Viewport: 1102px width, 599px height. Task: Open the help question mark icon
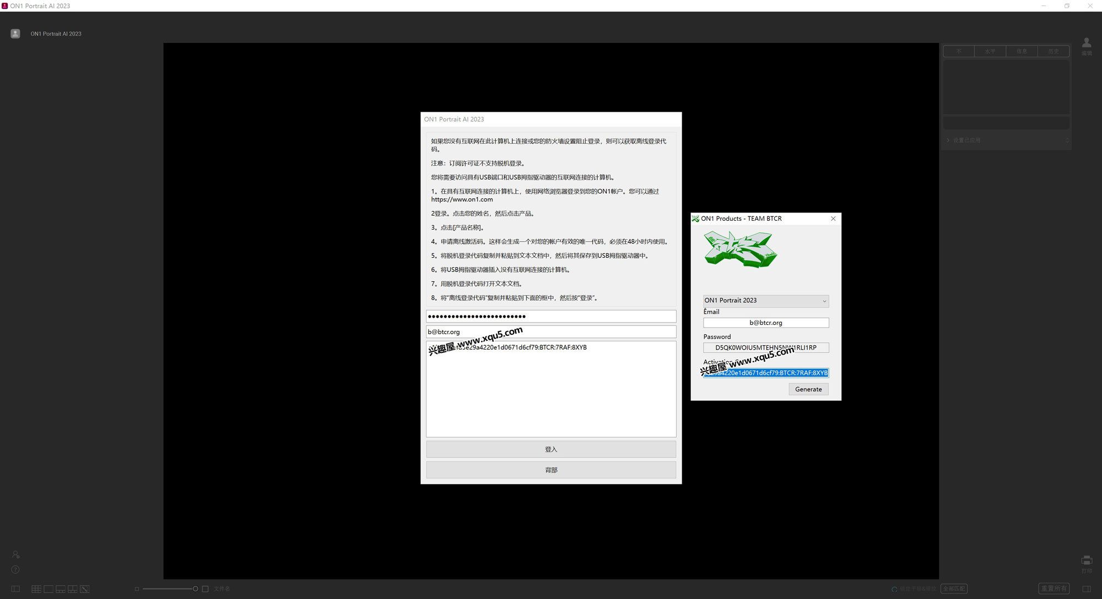click(15, 570)
